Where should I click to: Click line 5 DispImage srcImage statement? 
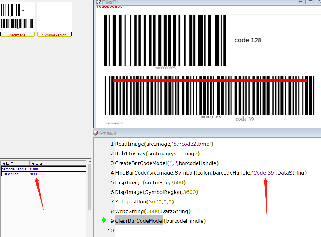(x=150, y=182)
